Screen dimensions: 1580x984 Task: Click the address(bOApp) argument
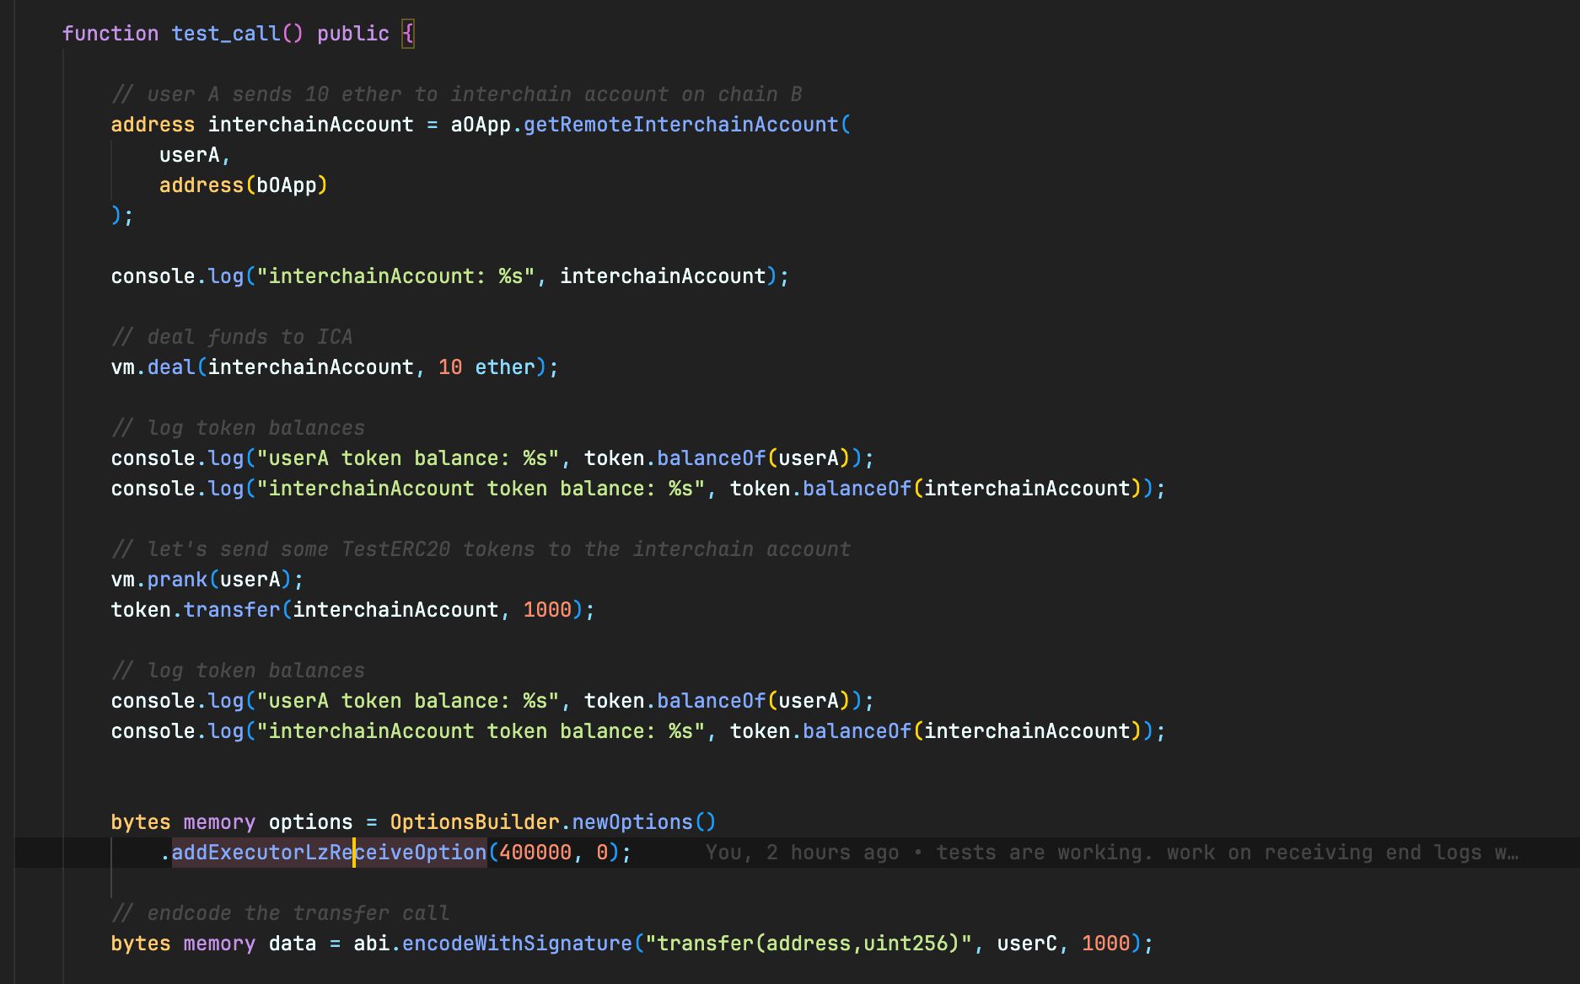point(244,185)
